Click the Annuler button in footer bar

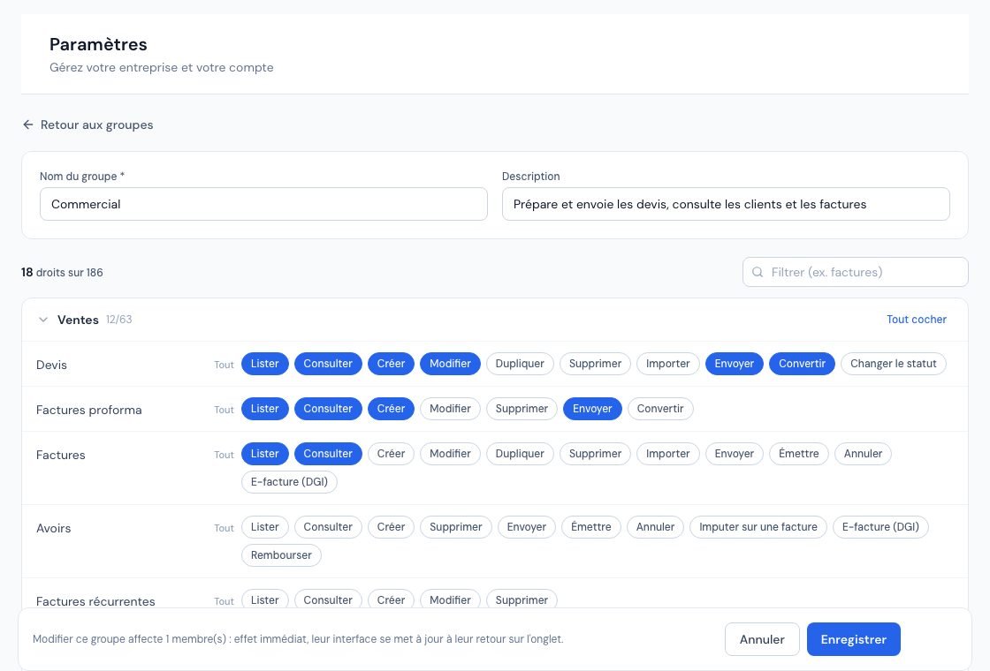[x=762, y=639]
